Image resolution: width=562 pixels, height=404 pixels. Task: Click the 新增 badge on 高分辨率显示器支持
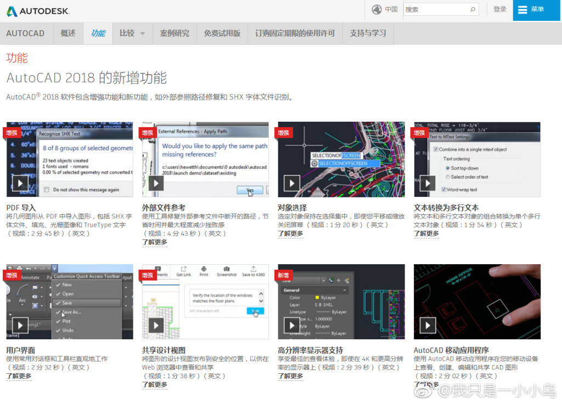pos(284,275)
